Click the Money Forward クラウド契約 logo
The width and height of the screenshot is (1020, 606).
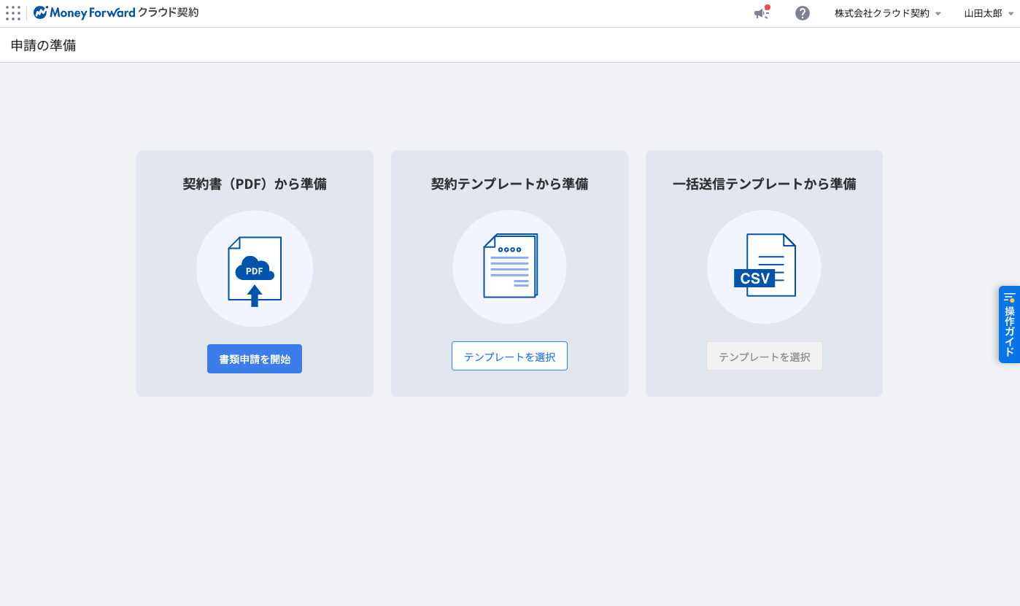click(x=116, y=12)
